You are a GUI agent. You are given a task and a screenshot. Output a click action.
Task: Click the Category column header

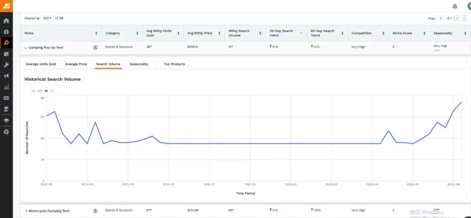click(113, 33)
